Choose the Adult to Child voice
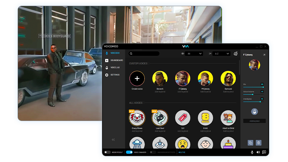The width and height of the screenshot is (288, 162). [228, 118]
